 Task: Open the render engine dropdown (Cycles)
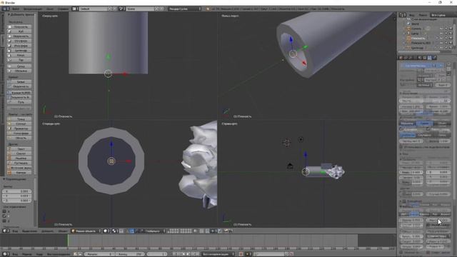pos(184,9)
